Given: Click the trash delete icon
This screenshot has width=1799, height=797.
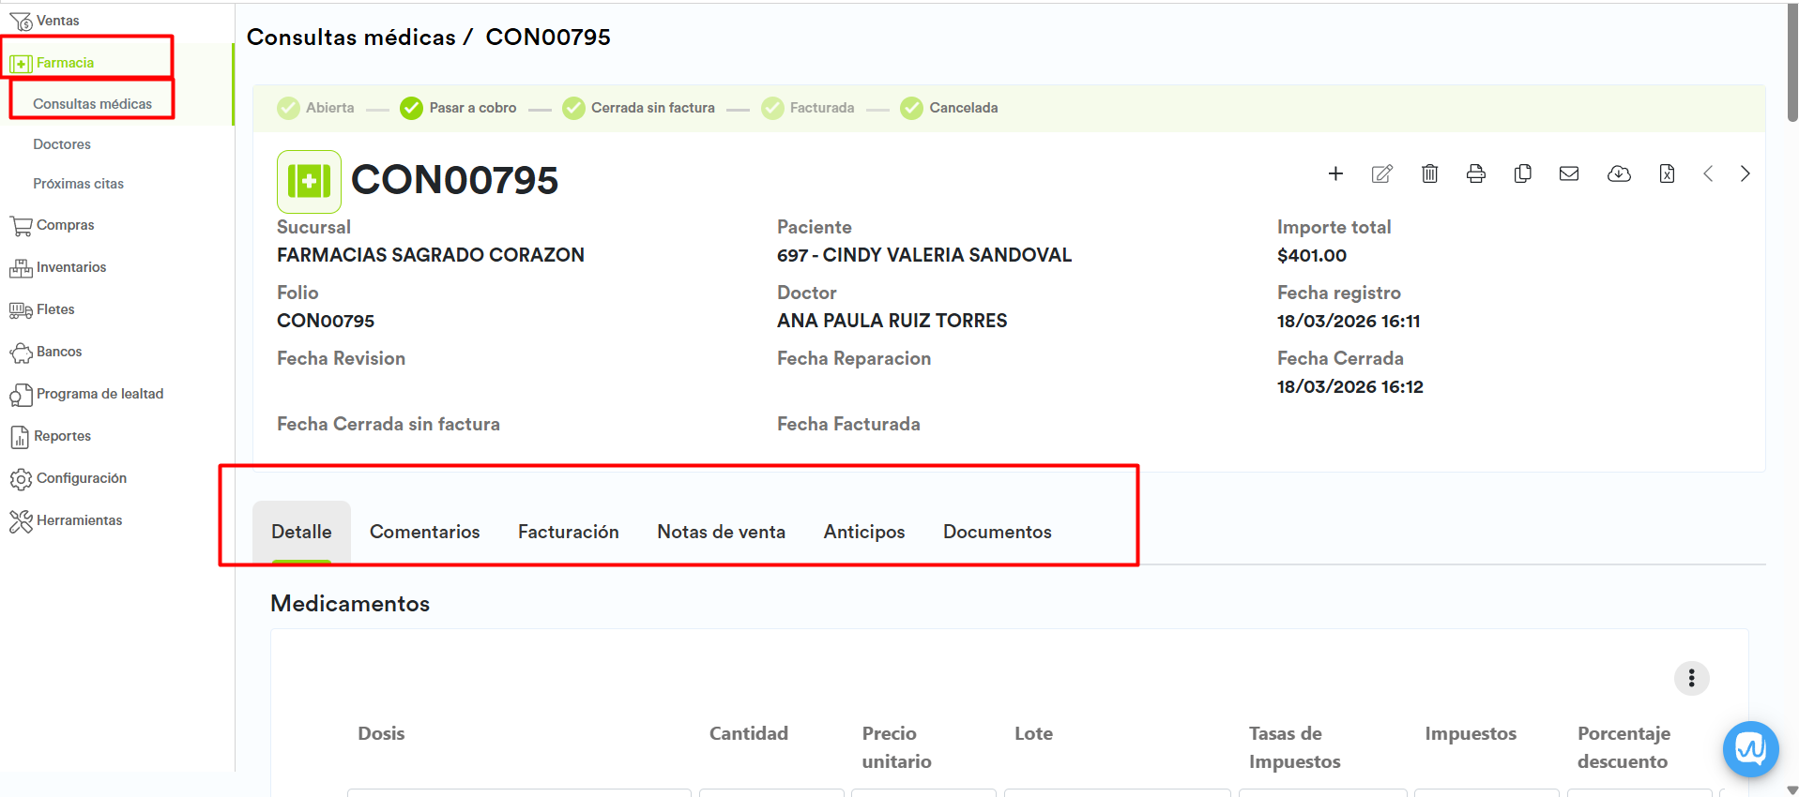Looking at the screenshot, I should point(1429,173).
